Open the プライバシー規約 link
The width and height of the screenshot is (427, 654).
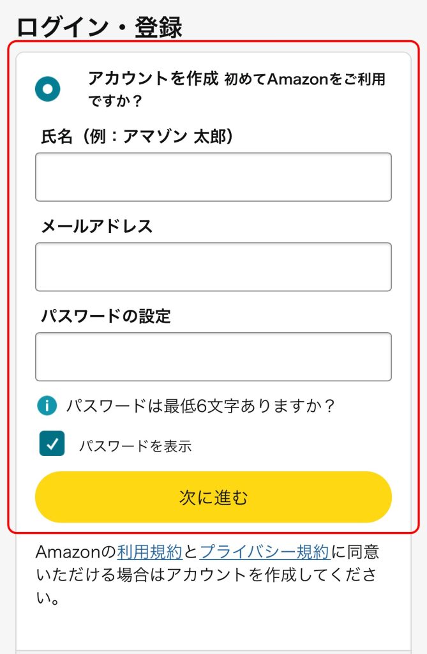click(x=266, y=552)
